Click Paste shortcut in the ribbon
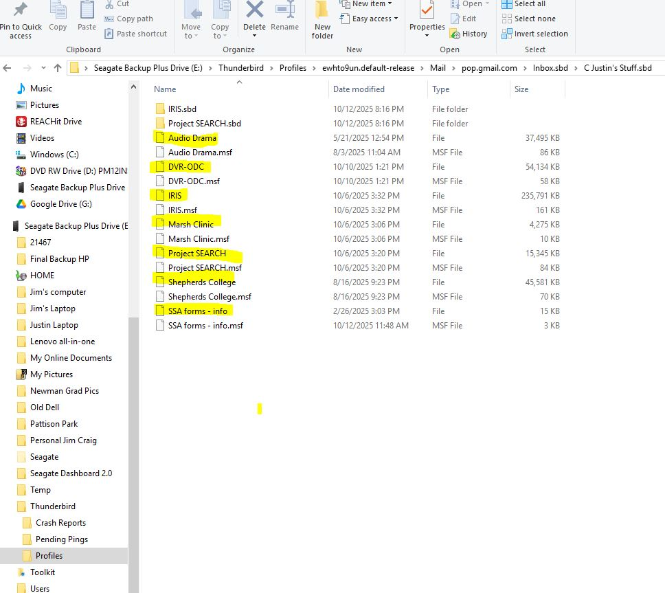665x593 pixels. pos(136,34)
